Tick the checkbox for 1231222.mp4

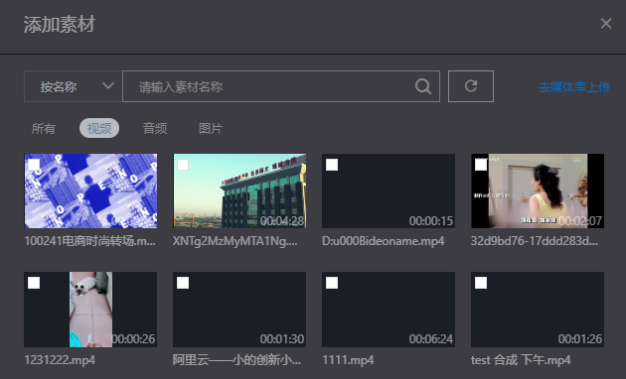coord(34,283)
